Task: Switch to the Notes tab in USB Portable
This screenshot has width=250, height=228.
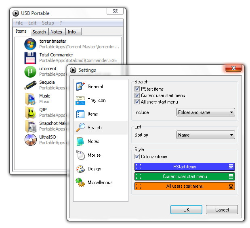Action: (56, 32)
